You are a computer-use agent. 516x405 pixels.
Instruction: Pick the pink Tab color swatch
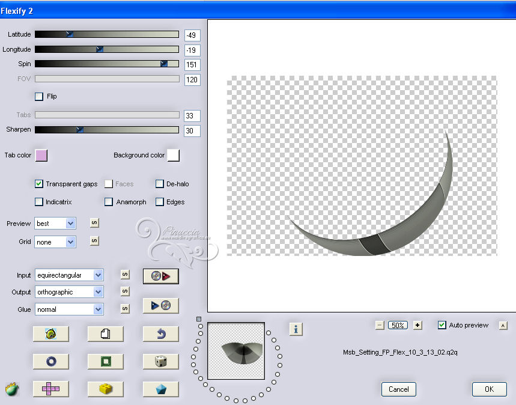[41, 156]
